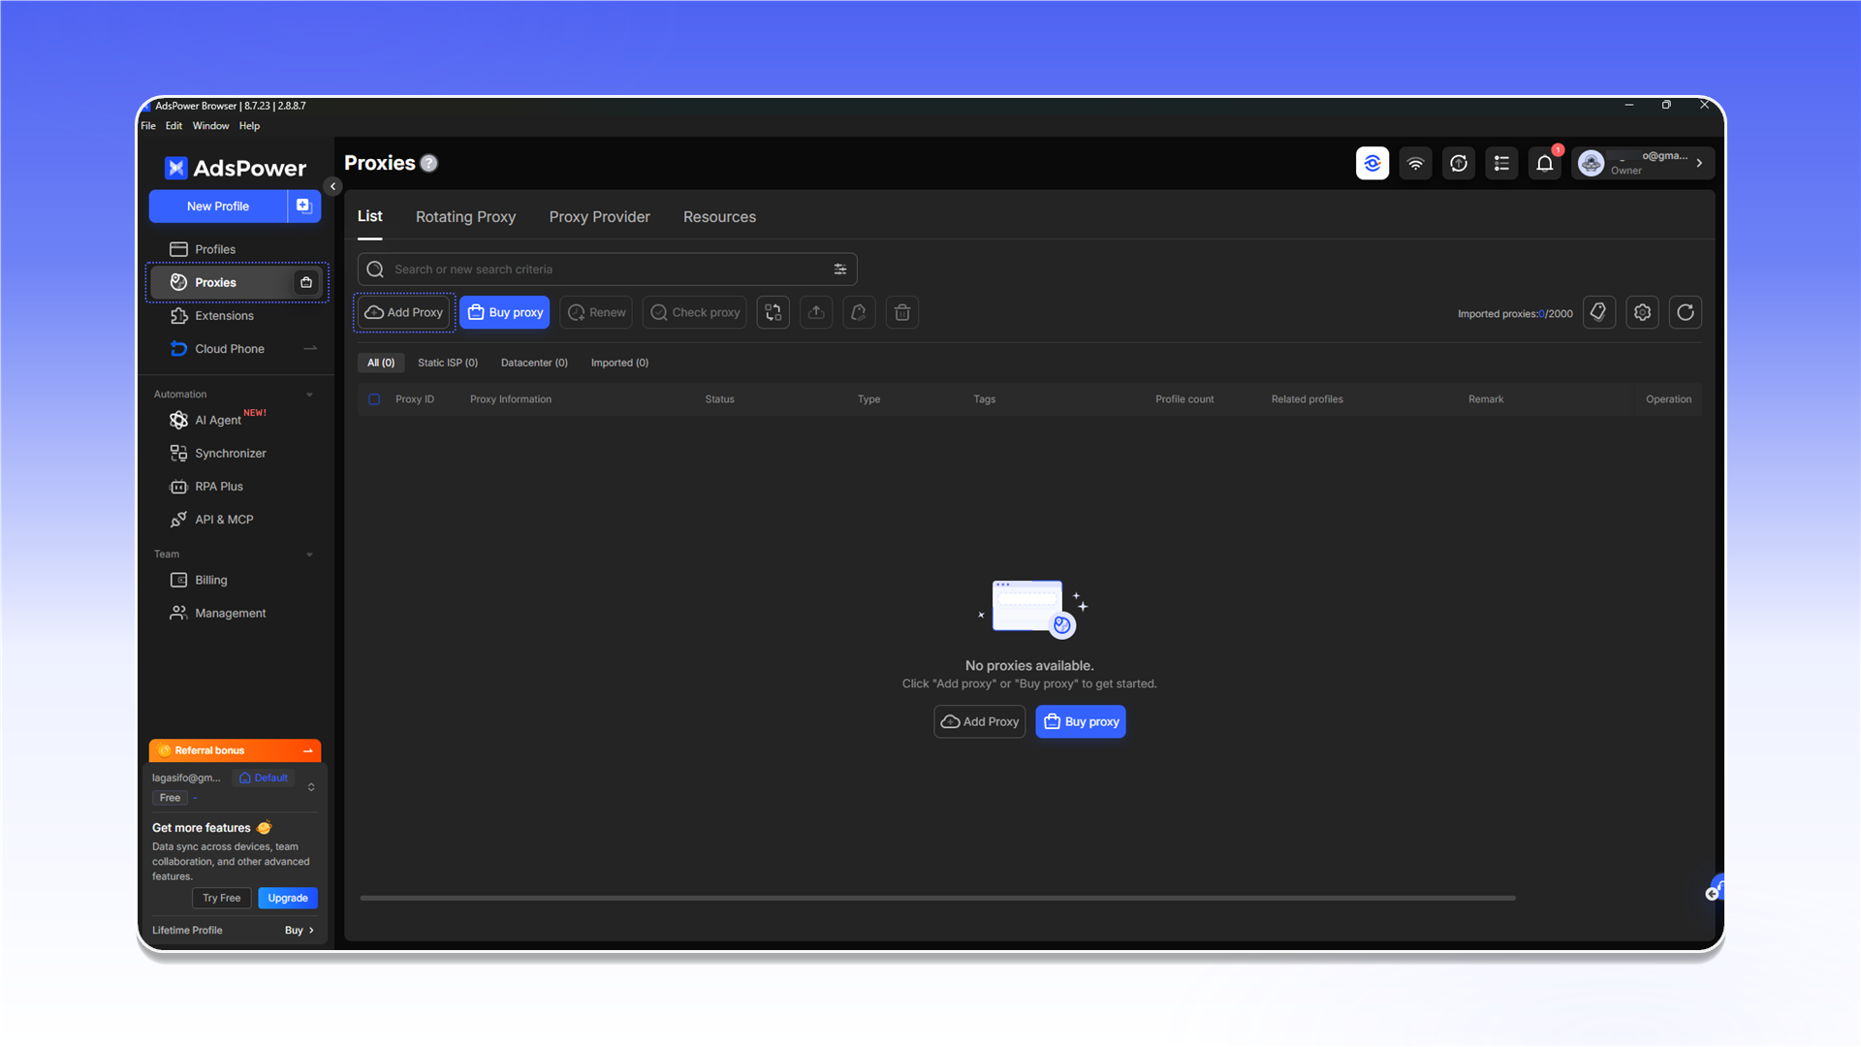Collapse the left sidebar arrow
The width and height of the screenshot is (1861, 1047).
[332, 186]
